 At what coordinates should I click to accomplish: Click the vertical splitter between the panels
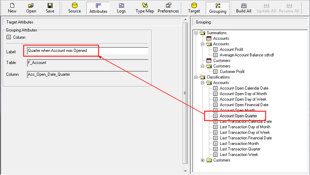(x=185, y=93)
